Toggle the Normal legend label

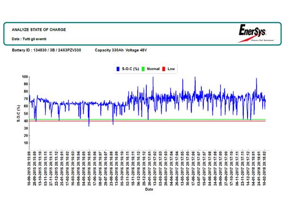point(153,69)
